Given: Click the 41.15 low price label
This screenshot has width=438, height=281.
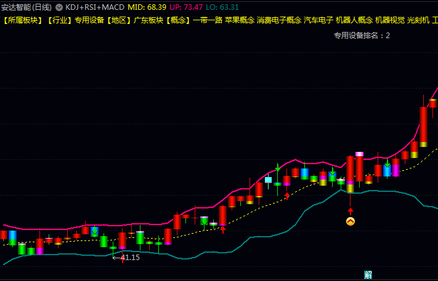Looking at the screenshot, I should coord(130,257).
